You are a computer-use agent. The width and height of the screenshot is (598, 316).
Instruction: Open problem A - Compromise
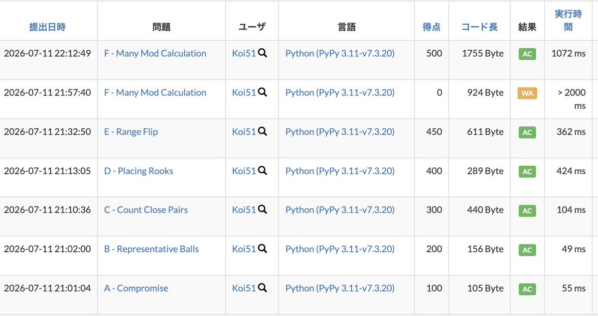[x=136, y=288]
